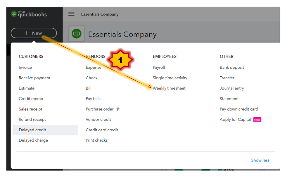Choose Transfer under Other
This screenshot has height=179, width=292.
click(x=227, y=78)
